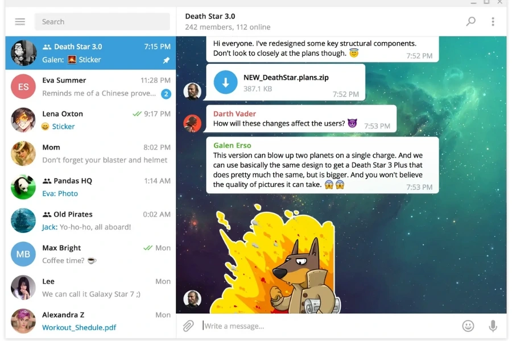This screenshot has width=512, height=341.
Task: Record a voice message with microphone
Action: (493, 326)
